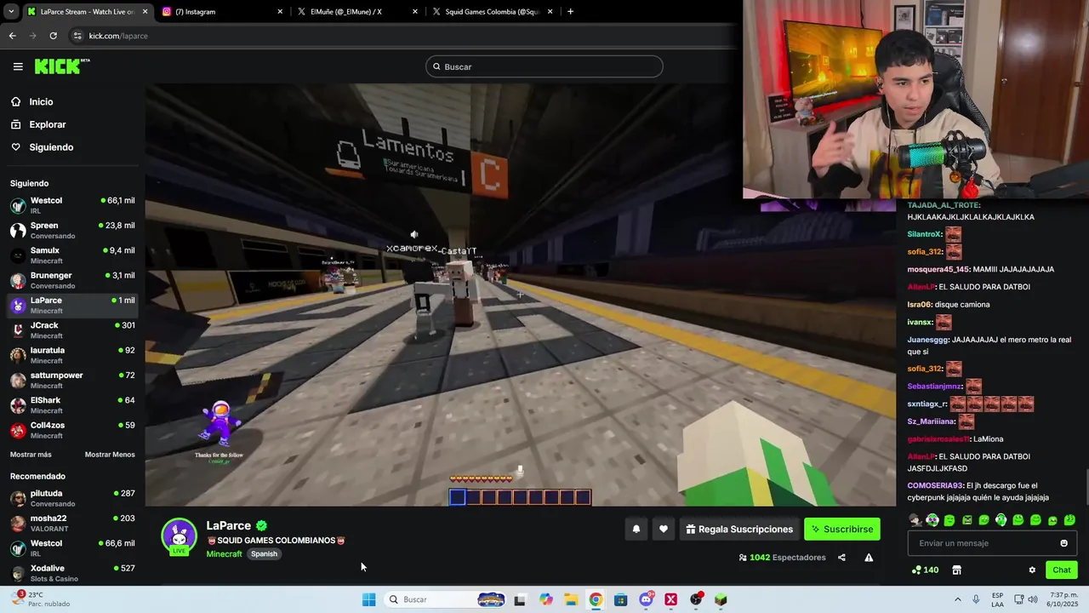Select JCrack channel in sidebar
This screenshot has width=1089, height=613.
pos(72,329)
